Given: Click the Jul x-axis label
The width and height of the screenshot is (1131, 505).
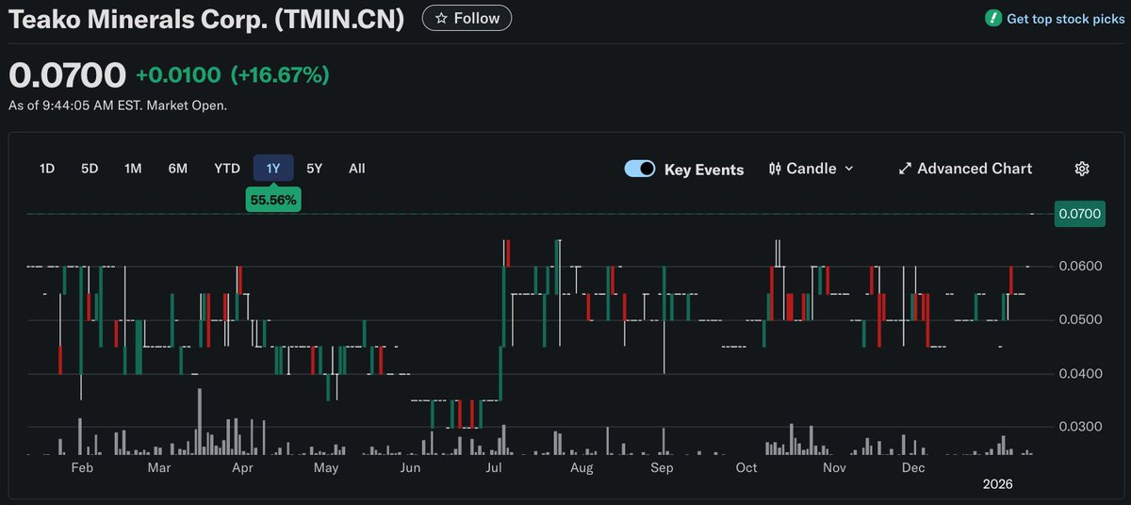Looking at the screenshot, I should pyautogui.click(x=493, y=467).
